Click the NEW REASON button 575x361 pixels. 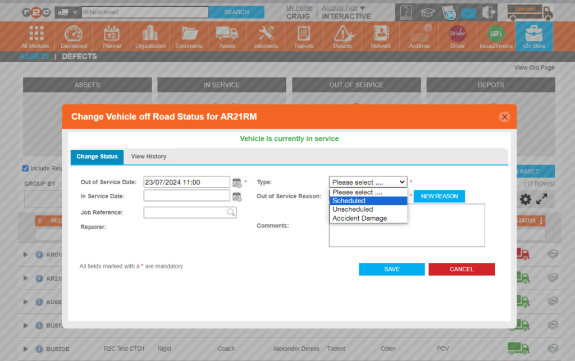(x=439, y=197)
